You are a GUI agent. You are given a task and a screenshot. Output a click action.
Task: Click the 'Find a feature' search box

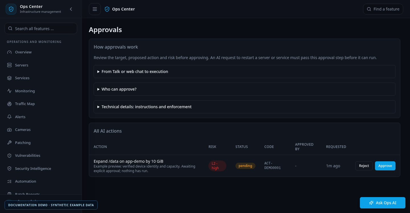[383, 9]
